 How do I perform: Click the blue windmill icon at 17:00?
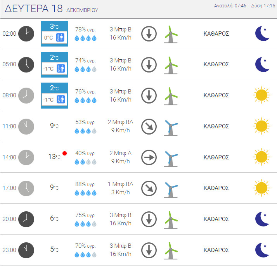170,188
